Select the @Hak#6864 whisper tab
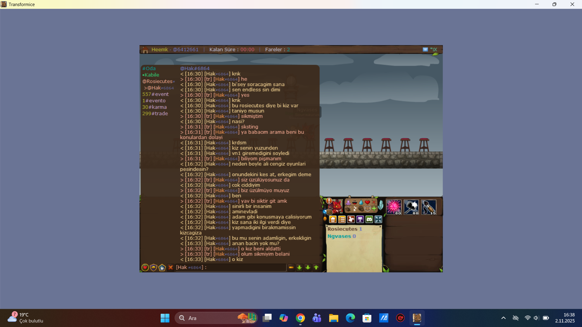This screenshot has width=582, height=327. (x=159, y=88)
